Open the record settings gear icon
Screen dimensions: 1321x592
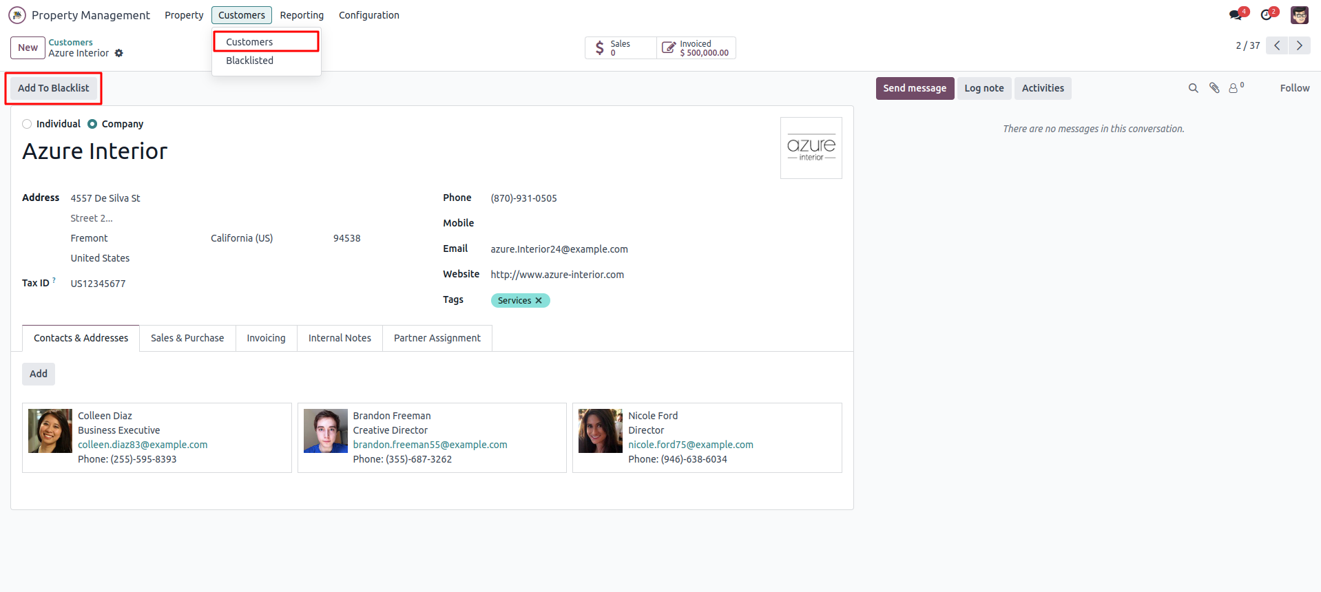pos(119,53)
